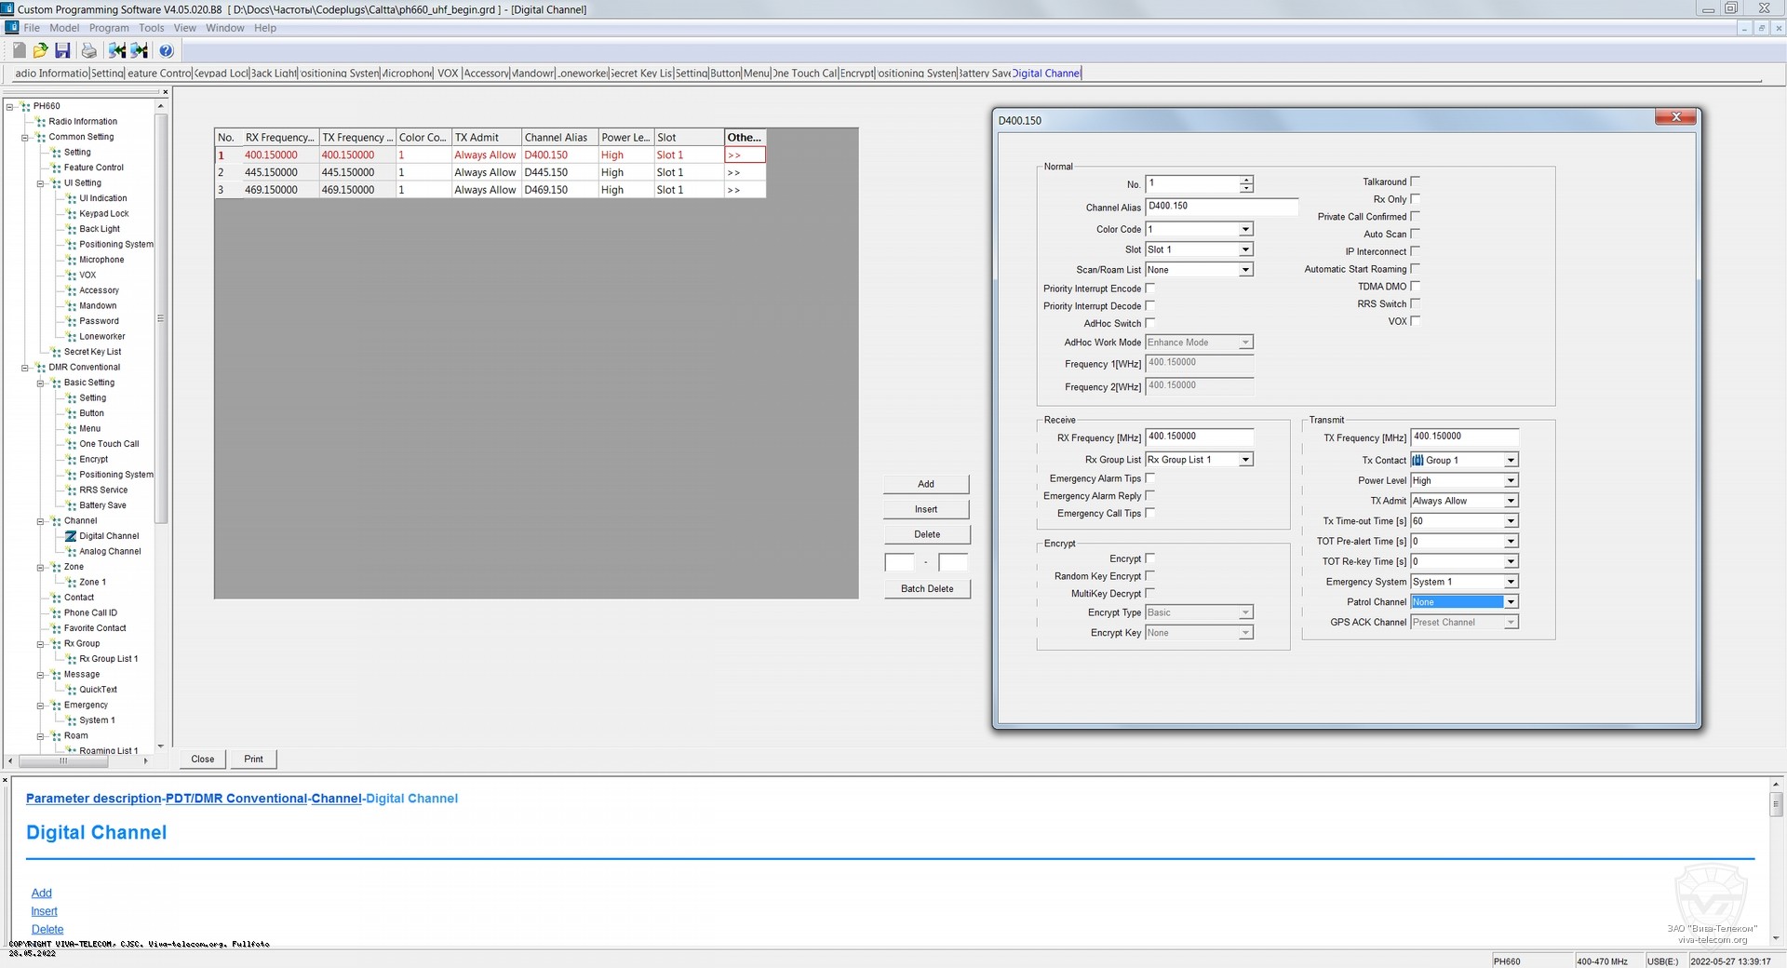Click the Save floppy disk icon
1787x968 pixels.
(62, 50)
